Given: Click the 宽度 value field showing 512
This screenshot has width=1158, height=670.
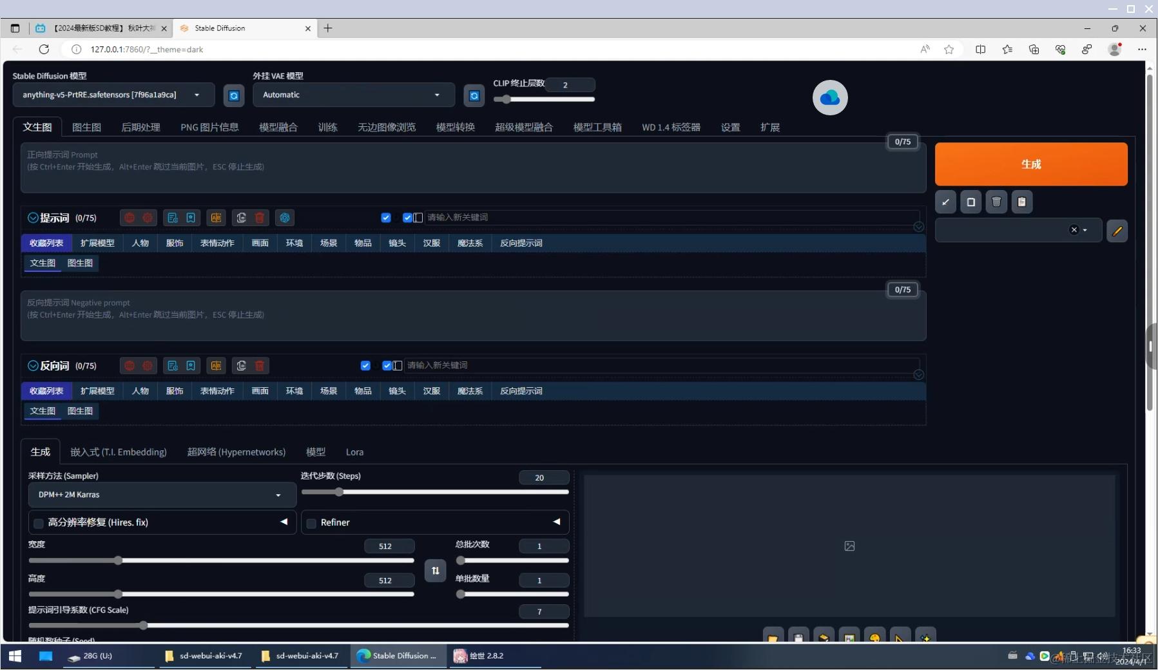Looking at the screenshot, I should point(389,546).
